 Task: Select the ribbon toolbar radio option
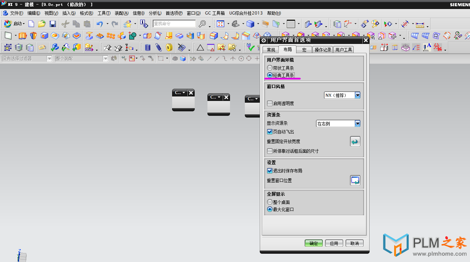point(270,68)
